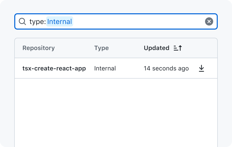
Task: Download the tsx-create-react-app repository
Action: [x=201, y=68]
